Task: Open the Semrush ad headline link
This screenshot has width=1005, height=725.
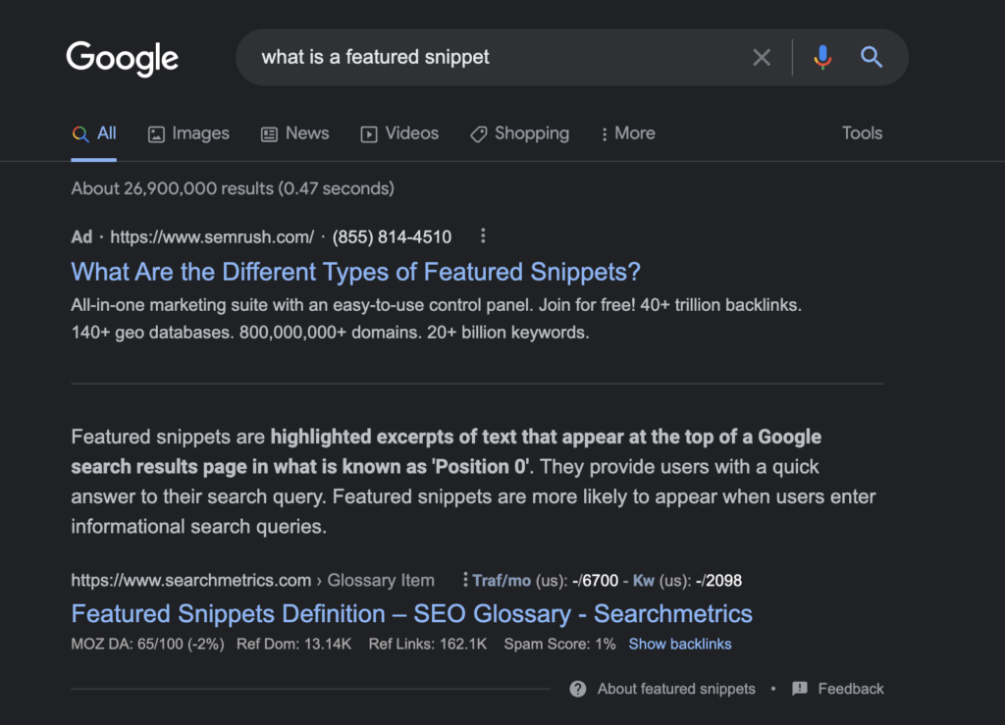Action: pyautogui.click(x=355, y=272)
